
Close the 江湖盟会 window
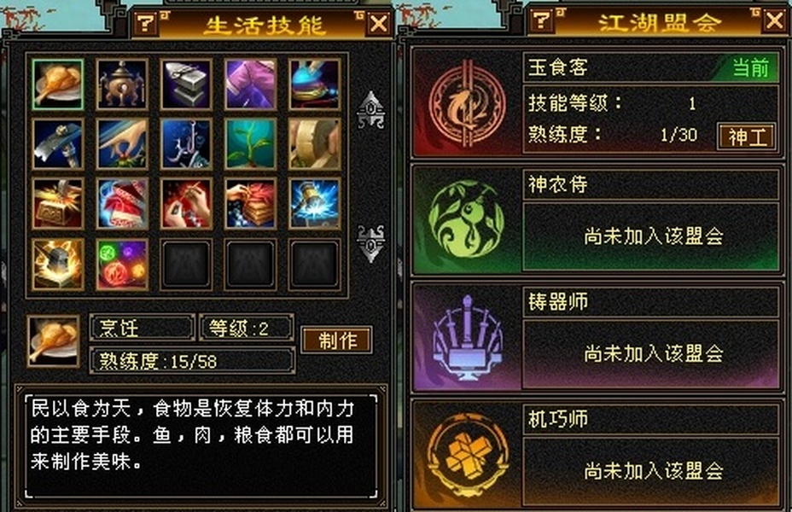click(775, 21)
